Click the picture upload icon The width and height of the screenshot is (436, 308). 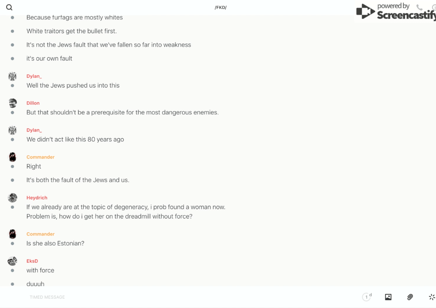388,297
